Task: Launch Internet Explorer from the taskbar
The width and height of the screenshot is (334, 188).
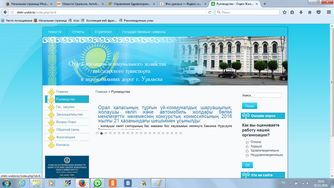Action: [22, 183]
